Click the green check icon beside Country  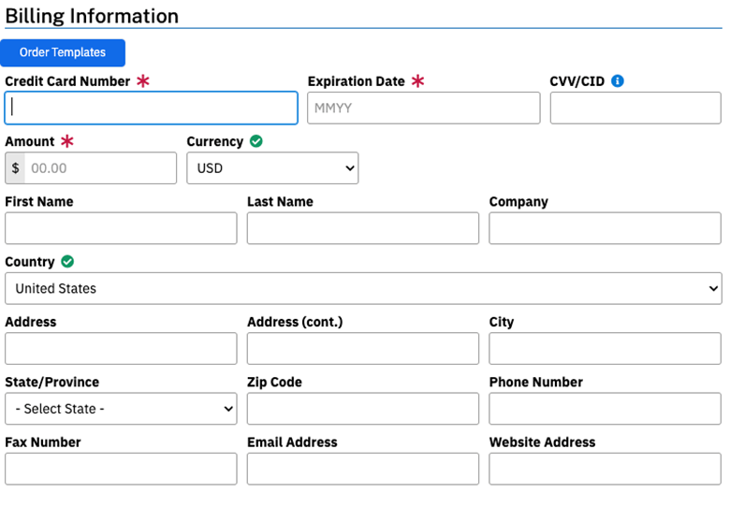(67, 261)
